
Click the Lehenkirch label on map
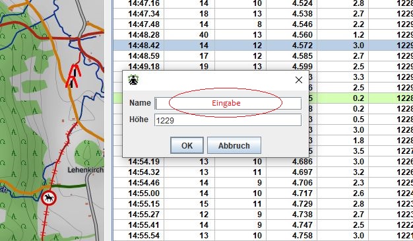86,170
